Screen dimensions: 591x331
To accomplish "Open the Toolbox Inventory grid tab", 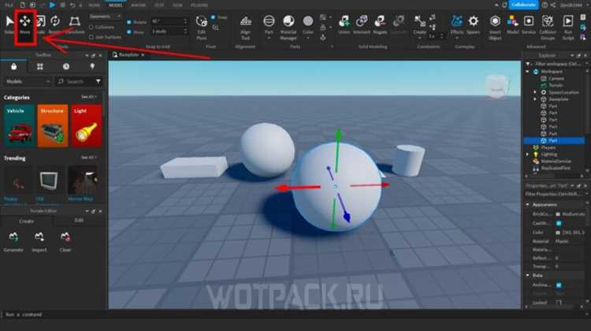I will coord(40,67).
